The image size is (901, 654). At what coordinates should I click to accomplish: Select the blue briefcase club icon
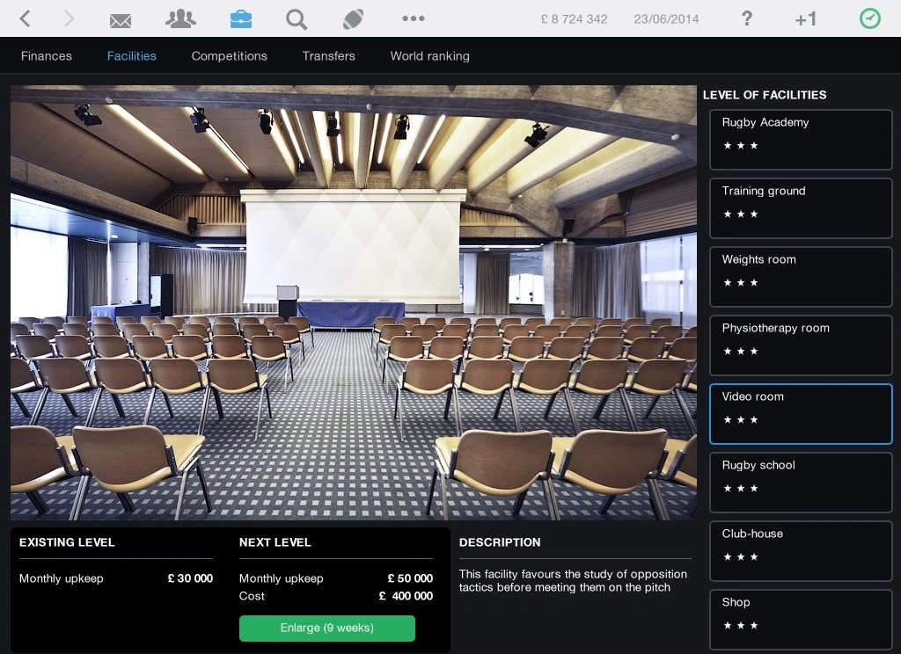(x=239, y=18)
